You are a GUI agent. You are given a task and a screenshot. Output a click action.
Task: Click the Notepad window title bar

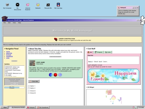click(x=128, y=8)
